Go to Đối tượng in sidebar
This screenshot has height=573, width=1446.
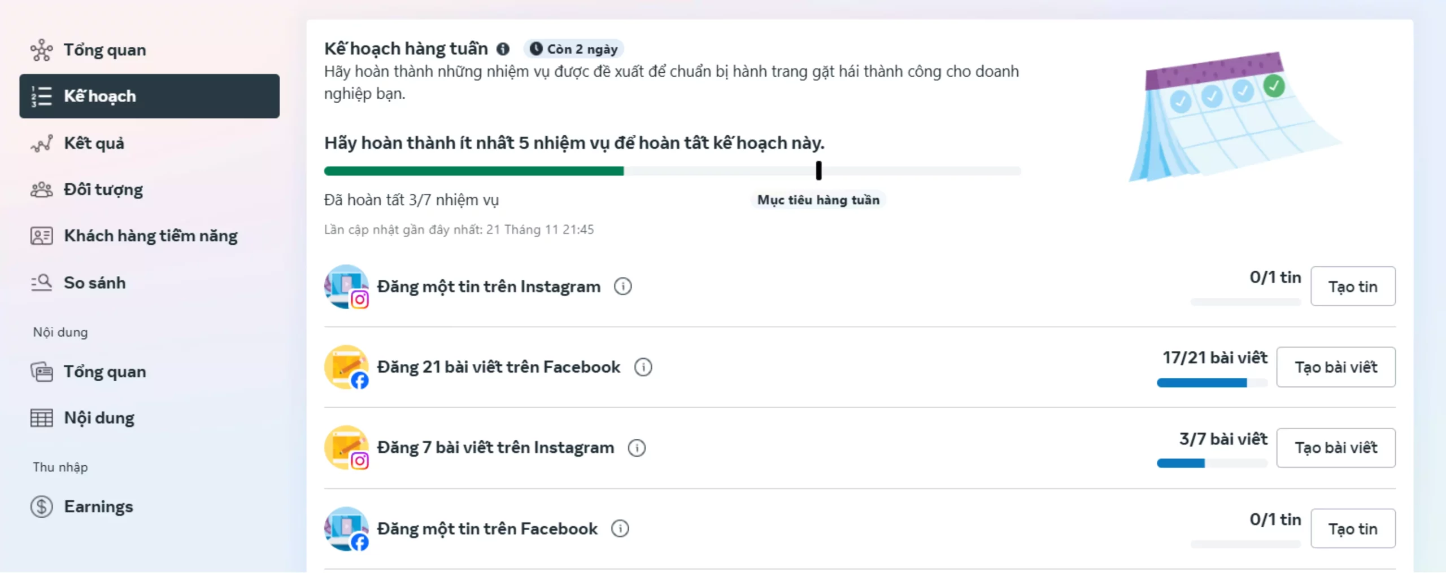[103, 189]
